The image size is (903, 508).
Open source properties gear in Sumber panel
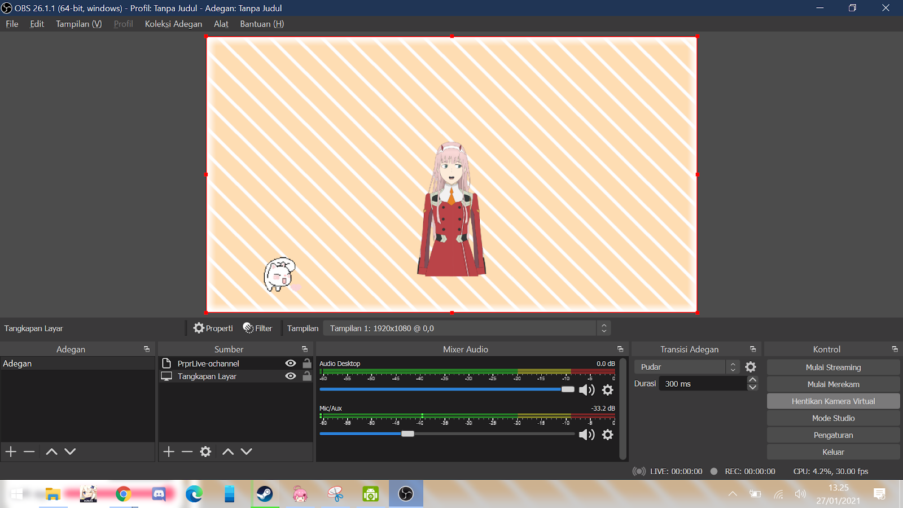point(205,452)
